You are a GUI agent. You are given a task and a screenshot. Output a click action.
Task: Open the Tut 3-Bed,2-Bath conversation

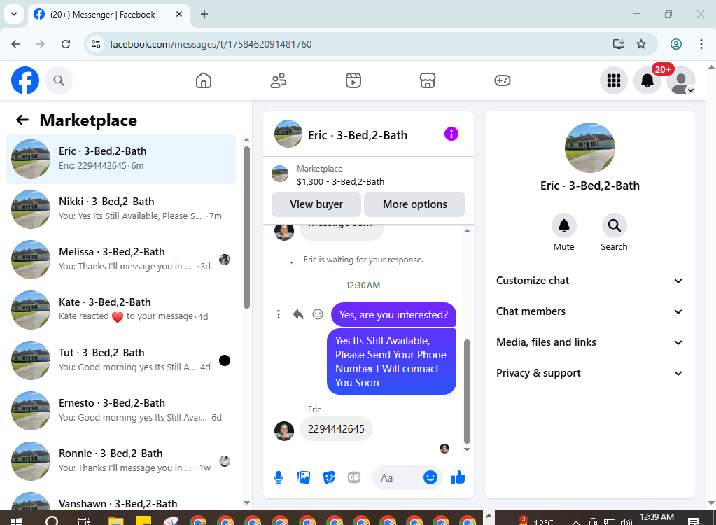[121, 360]
